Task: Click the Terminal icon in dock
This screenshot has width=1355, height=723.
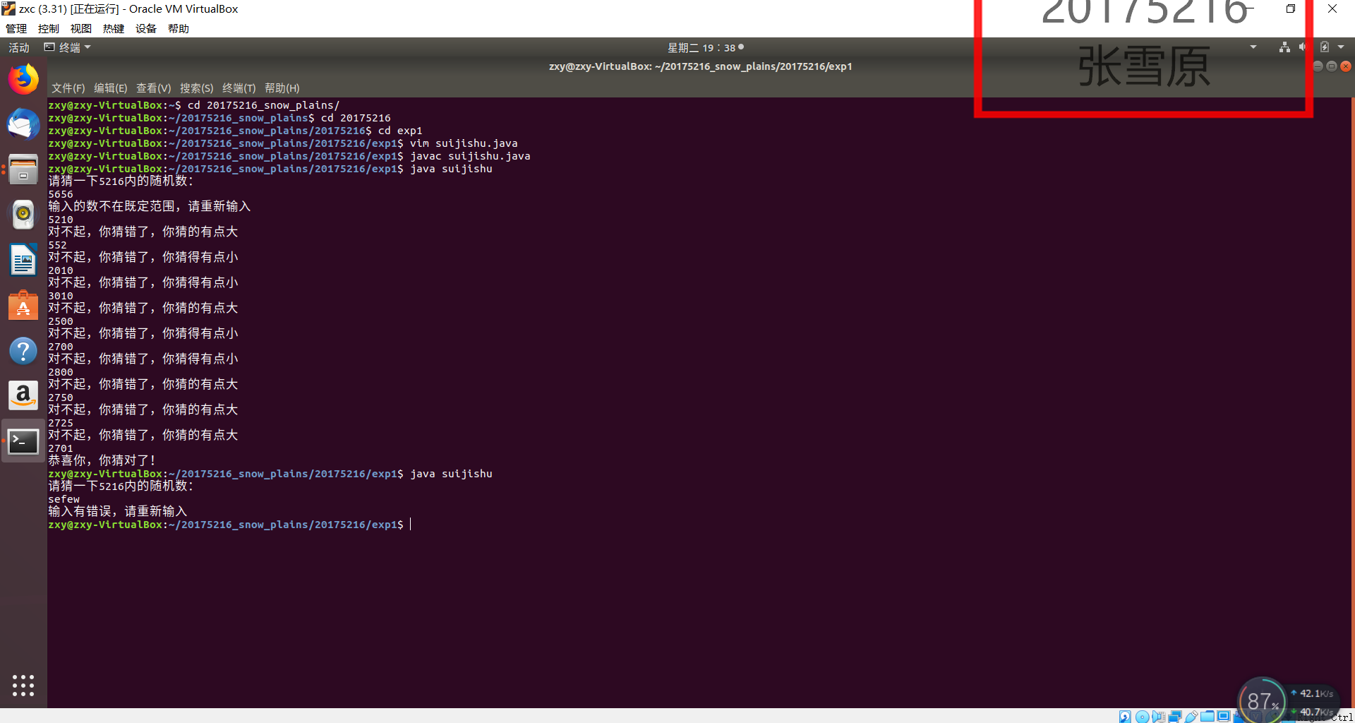Action: [23, 442]
